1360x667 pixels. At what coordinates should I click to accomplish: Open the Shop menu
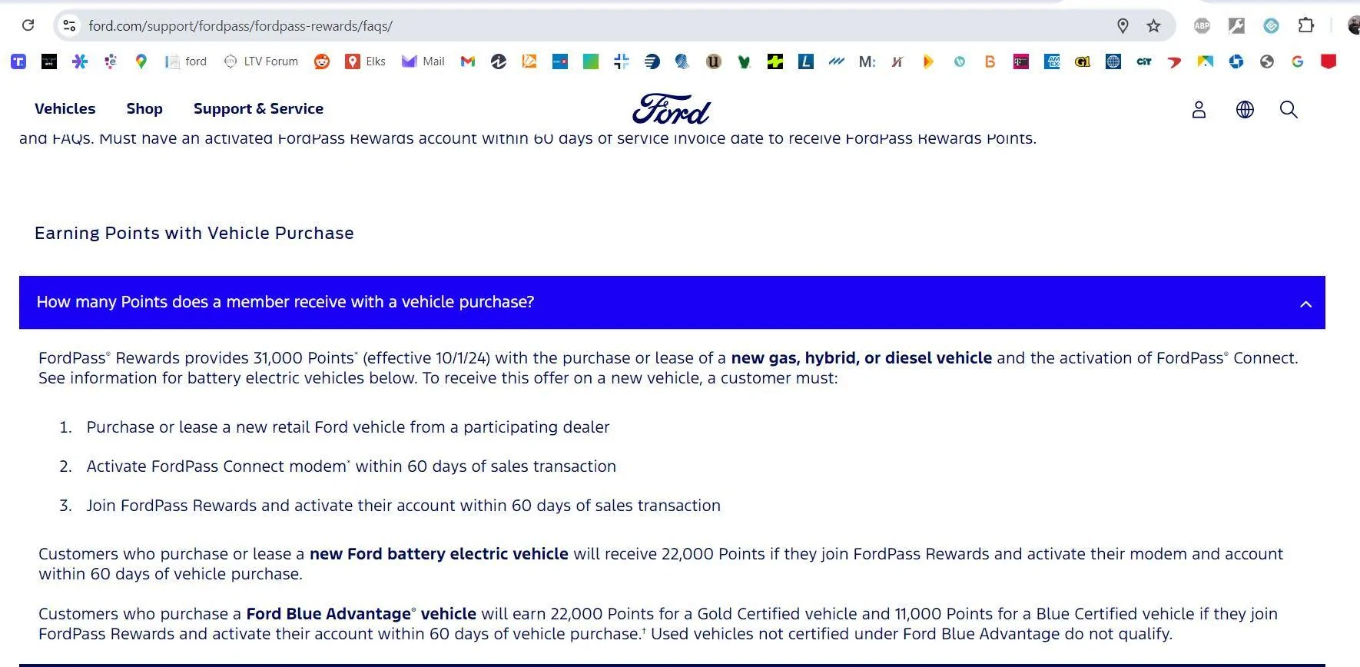(x=144, y=109)
